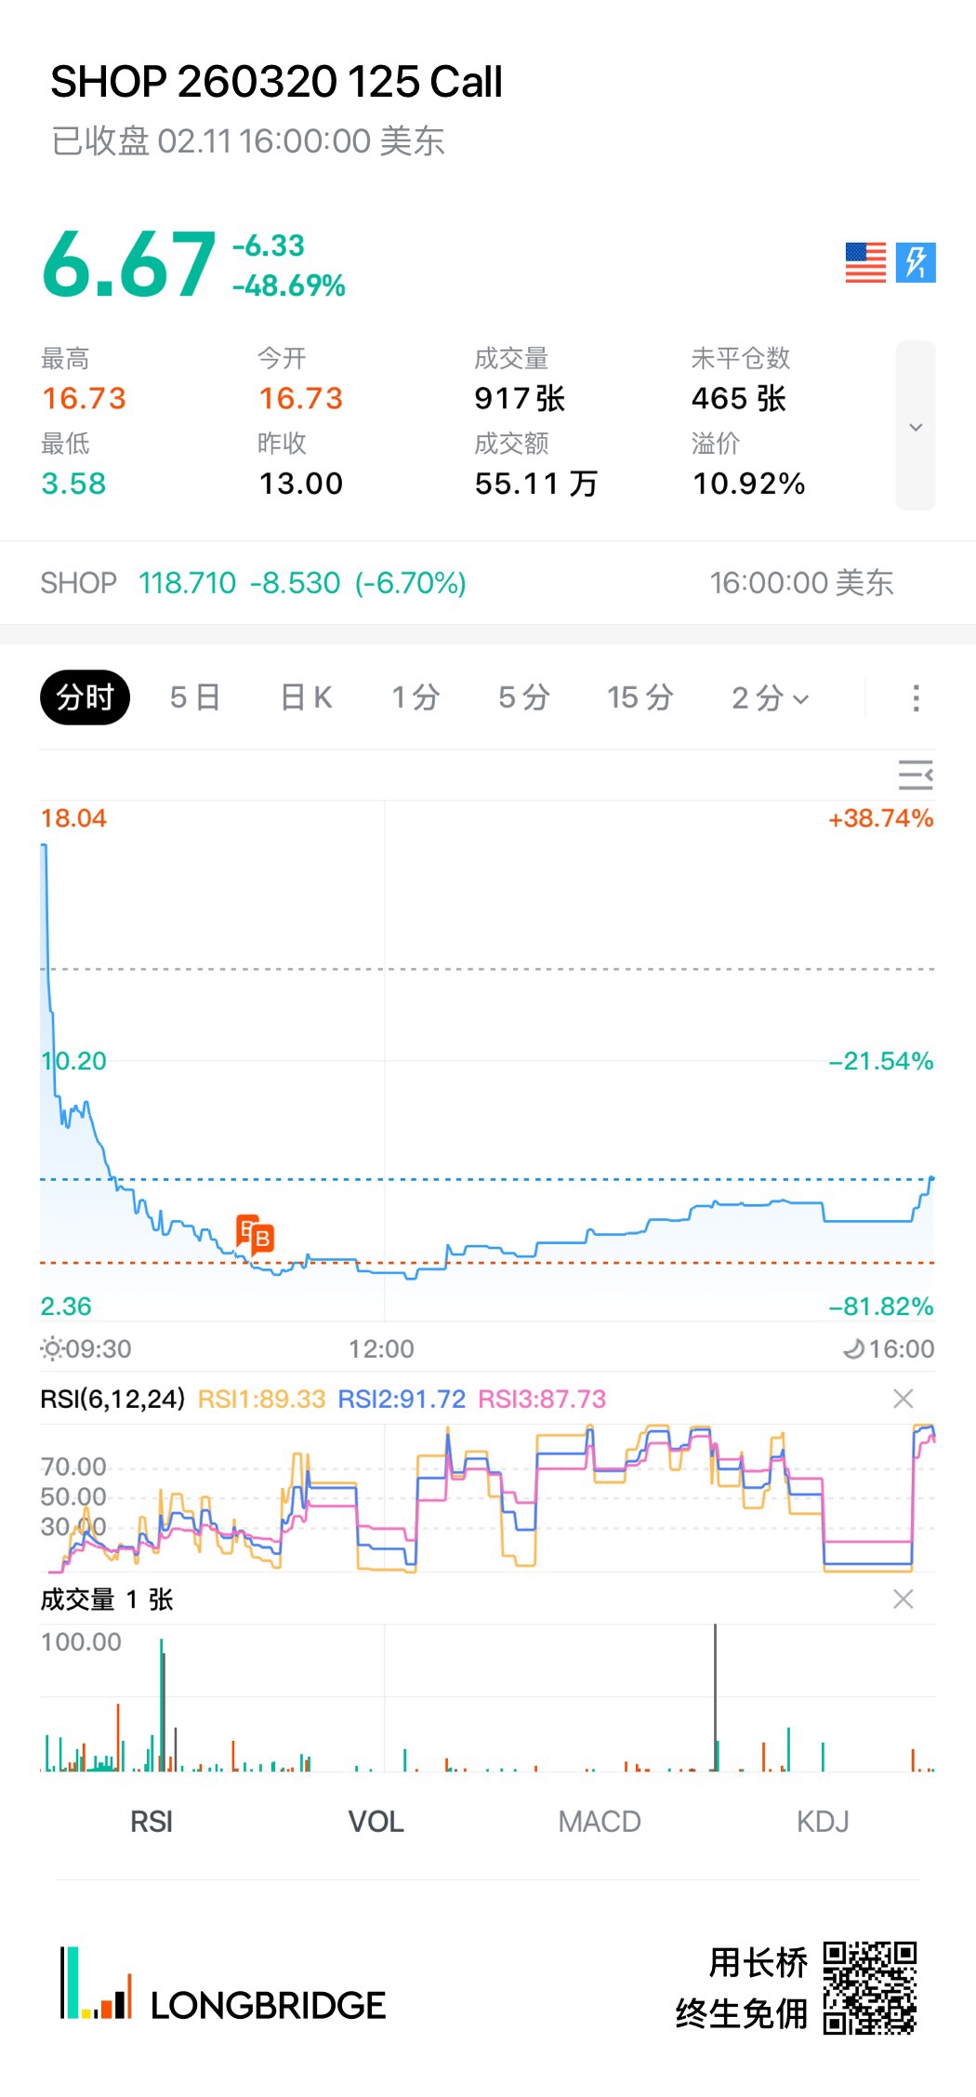Open the three-dot more options menu

coord(916,697)
